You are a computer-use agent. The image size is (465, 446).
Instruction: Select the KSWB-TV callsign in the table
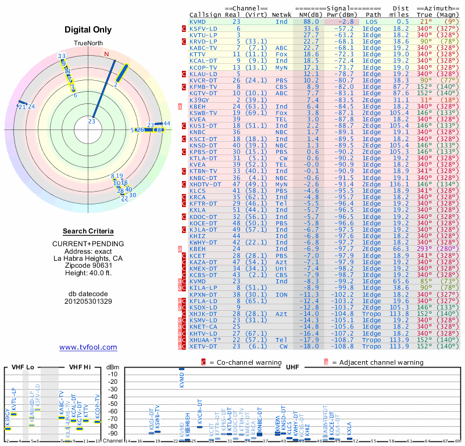tap(203, 113)
